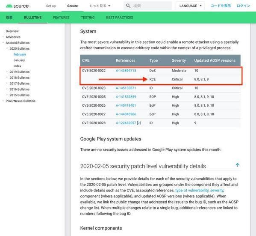Open the もっと見る dropdown menu
The height and width of the screenshot is (236, 256).
click(100, 6)
